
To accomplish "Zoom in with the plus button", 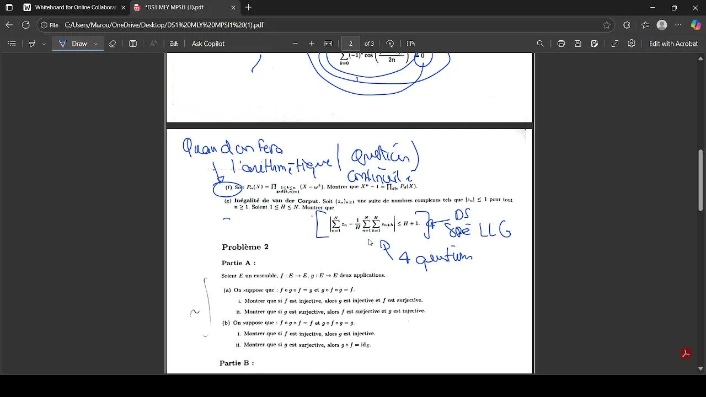I will 312,44.
